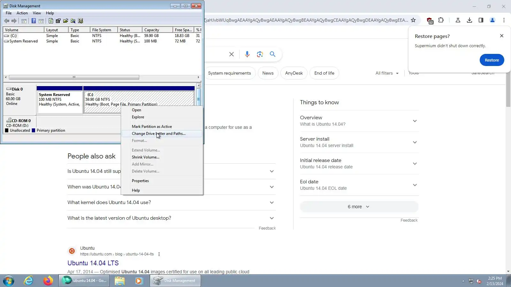Open the red shield extension icon
Screen dimensions: 511x287
coord(430,20)
